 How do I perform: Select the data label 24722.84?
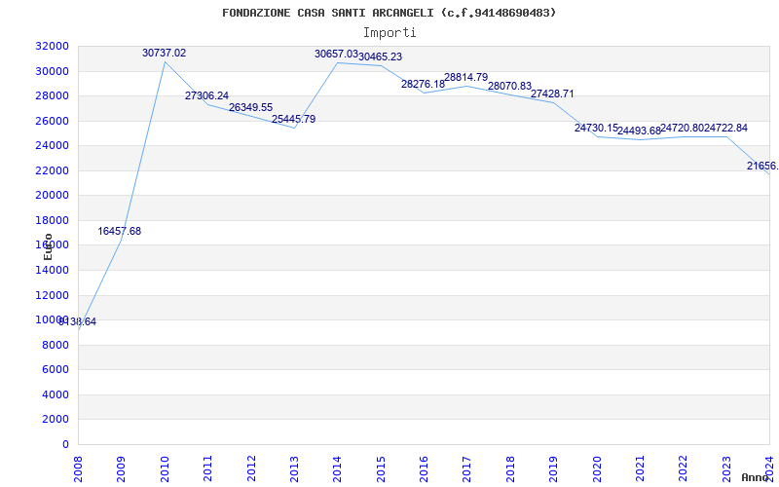pos(725,129)
